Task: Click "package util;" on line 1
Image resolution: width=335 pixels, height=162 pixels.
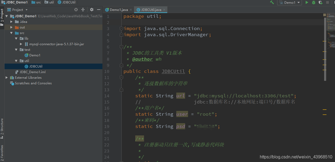Action: [x=142, y=16]
